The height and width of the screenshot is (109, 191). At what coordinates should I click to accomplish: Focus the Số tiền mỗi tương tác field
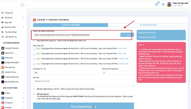tap(118, 73)
